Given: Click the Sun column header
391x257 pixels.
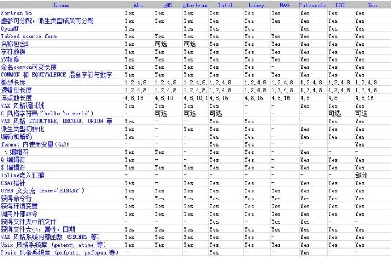Looking at the screenshot, I should [372, 5].
